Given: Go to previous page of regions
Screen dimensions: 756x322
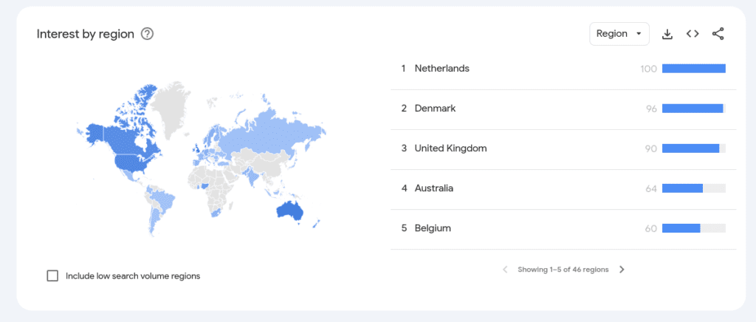Looking at the screenshot, I should [505, 270].
